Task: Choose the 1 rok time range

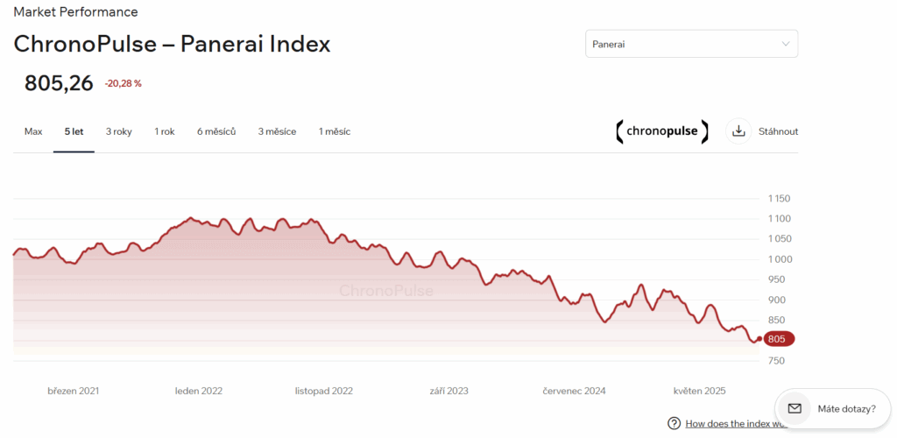Action: point(165,131)
